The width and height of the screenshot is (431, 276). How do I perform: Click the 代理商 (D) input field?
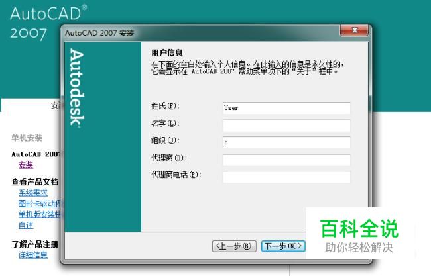tap(286, 160)
